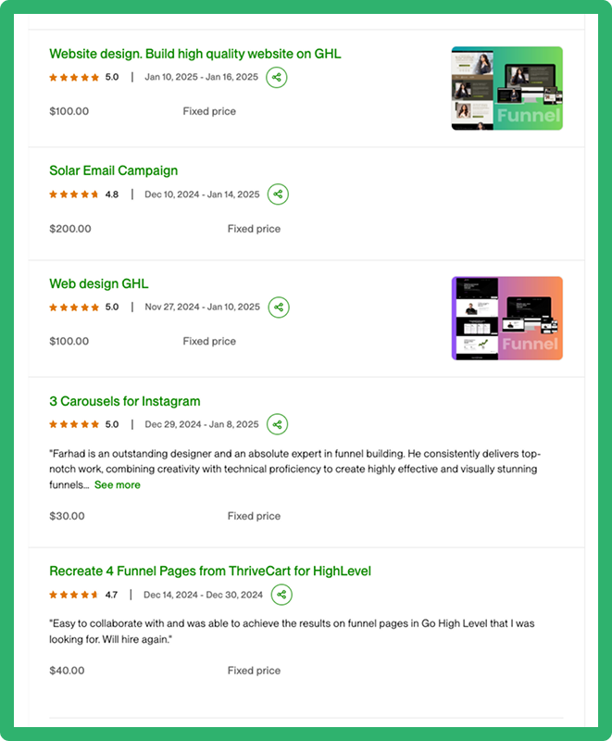
Task: Open Recreate 4 Funnel Pages from ThriveCart title
Action: [210, 571]
